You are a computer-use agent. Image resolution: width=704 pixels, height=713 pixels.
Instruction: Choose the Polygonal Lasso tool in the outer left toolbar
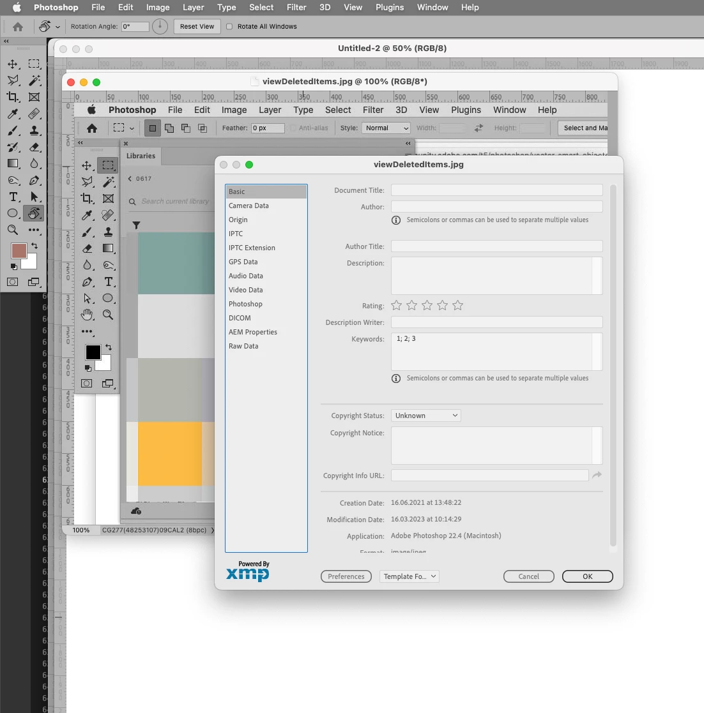(13, 80)
